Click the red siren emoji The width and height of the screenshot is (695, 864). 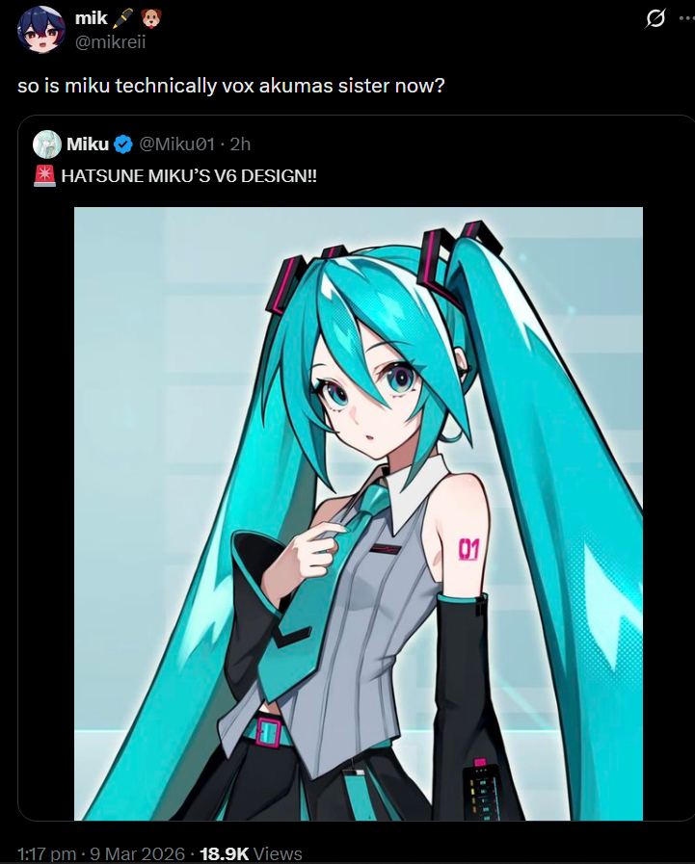click(x=44, y=175)
